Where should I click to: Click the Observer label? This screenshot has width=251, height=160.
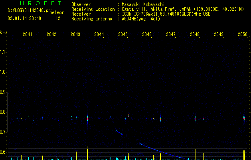coord(81,4)
